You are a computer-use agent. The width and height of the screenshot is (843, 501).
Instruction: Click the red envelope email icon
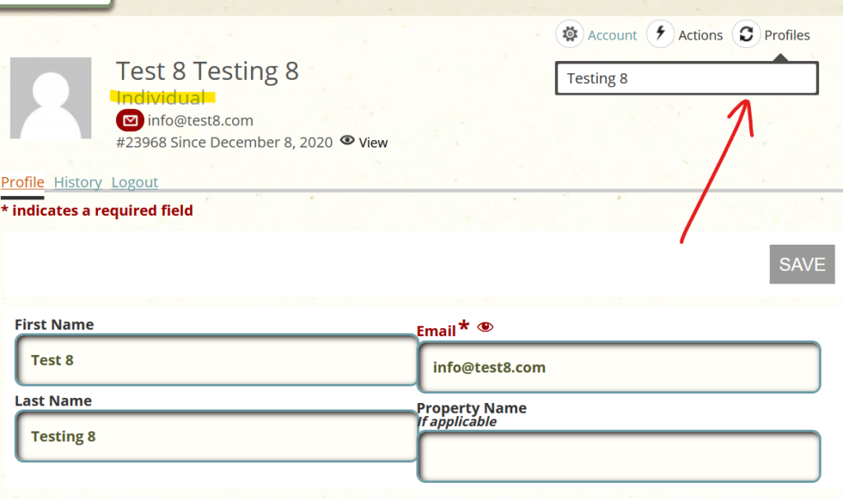pos(129,120)
